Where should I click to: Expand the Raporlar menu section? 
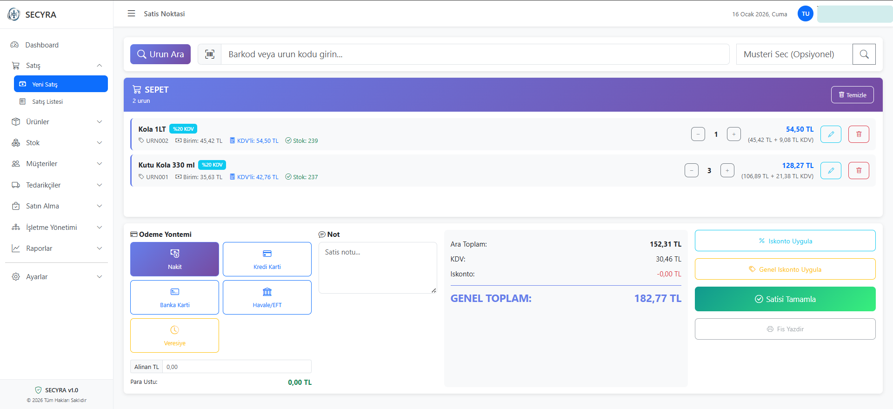pos(56,248)
